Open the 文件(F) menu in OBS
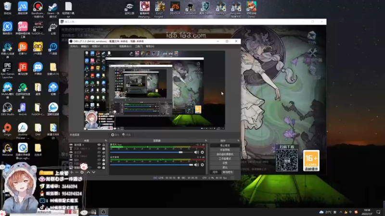The height and width of the screenshot is (216, 385). [74, 46]
